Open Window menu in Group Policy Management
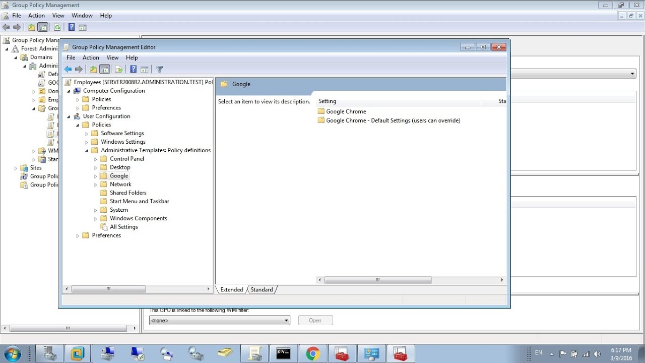This screenshot has height=363, width=645. [82, 16]
